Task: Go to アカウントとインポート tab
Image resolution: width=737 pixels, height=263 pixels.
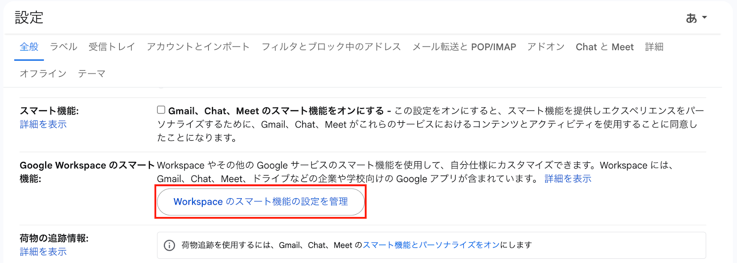Action: 199,47
